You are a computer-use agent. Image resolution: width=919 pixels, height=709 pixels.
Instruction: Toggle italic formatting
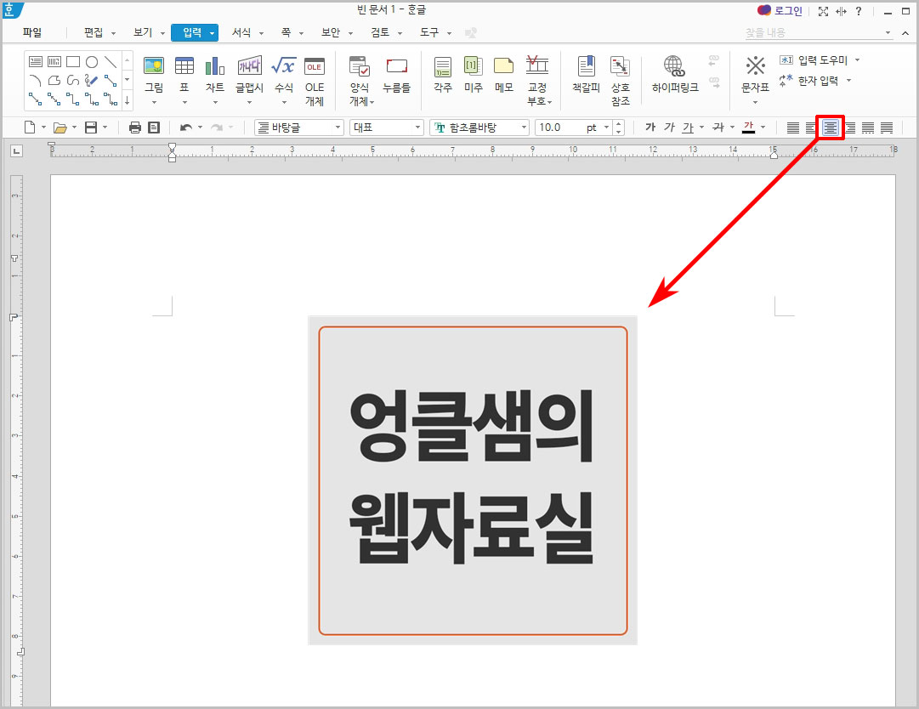click(668, 127)
